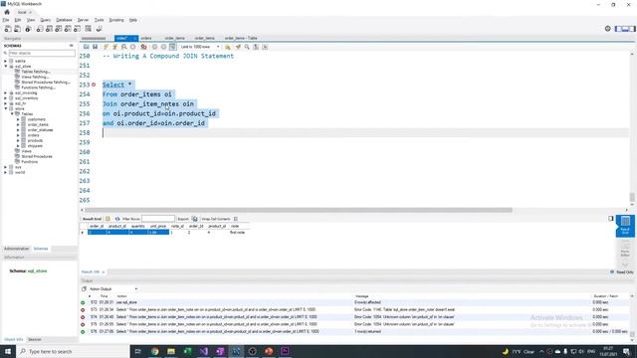Expand the sql_inventory schema
The image size is (637, 358).
point(6,98)
